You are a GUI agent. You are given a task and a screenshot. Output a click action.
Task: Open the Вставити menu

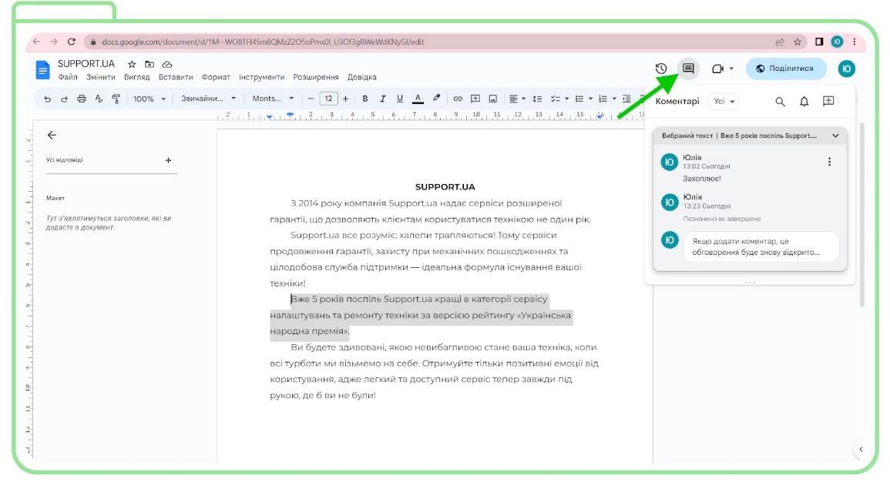click(176, 77)
